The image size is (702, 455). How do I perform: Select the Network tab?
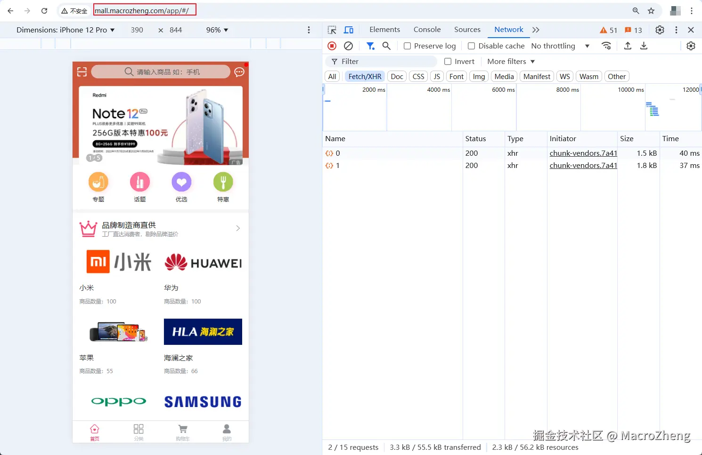click(x=509, y=29)
